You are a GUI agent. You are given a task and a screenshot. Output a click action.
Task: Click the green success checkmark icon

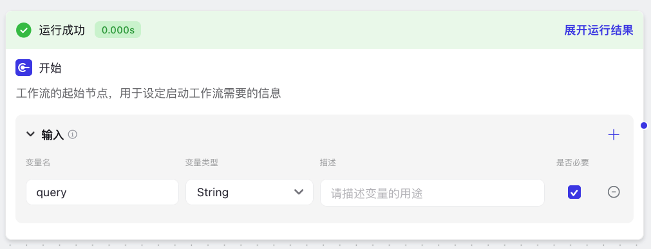[24, 30]
